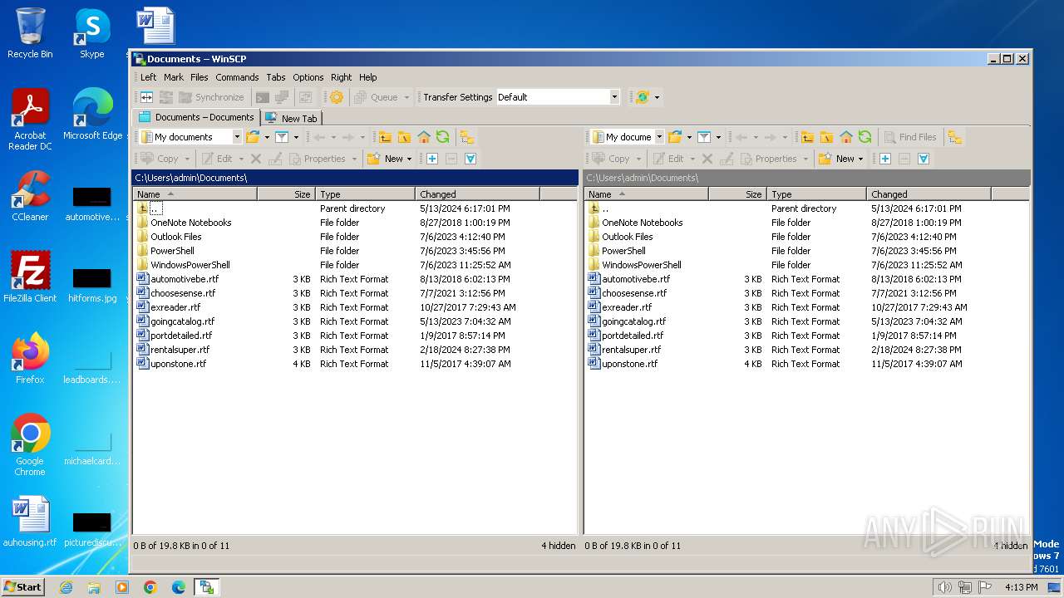Screen dimensions: 1064x598
Task: Sort left panel by Name column
Action: (195, 194)
